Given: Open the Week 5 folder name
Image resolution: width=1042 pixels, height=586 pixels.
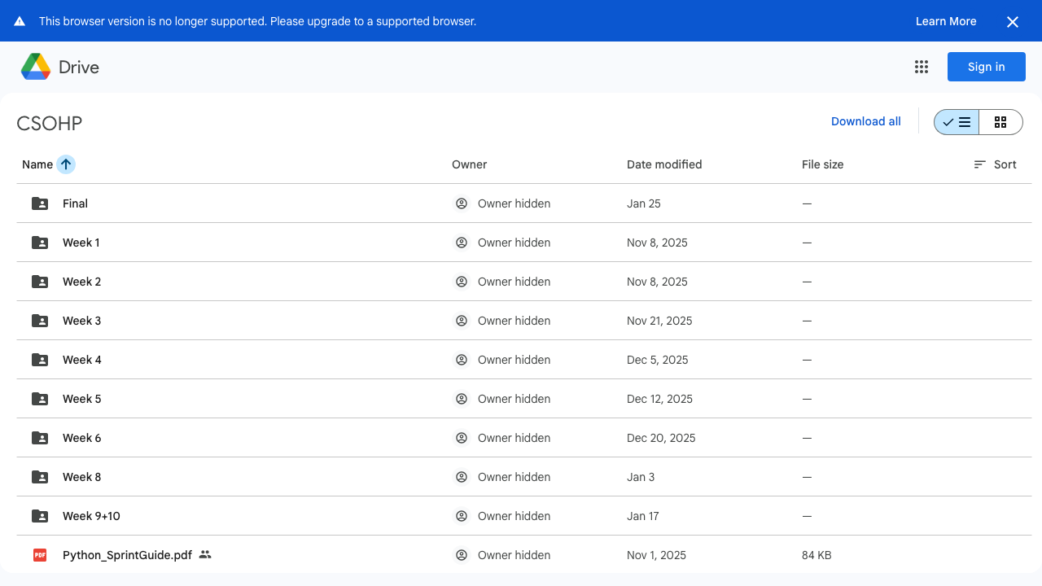Looking at the screenshot, I should (82, 399).
